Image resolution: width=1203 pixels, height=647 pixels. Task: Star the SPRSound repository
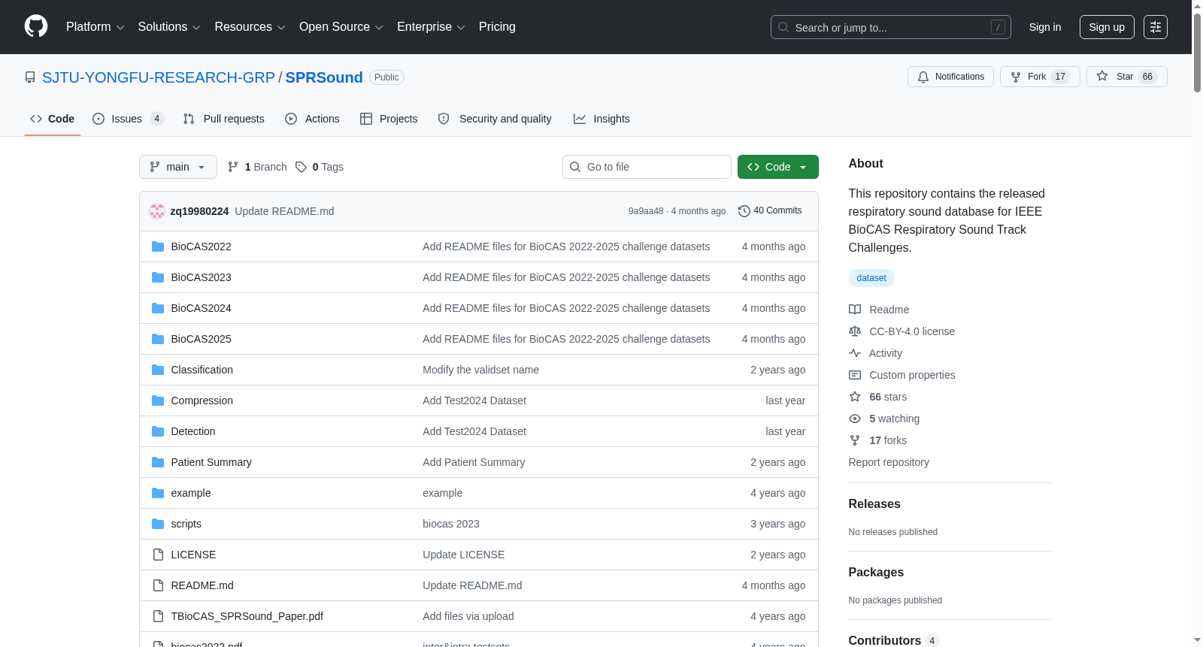tap(1126, 77)
